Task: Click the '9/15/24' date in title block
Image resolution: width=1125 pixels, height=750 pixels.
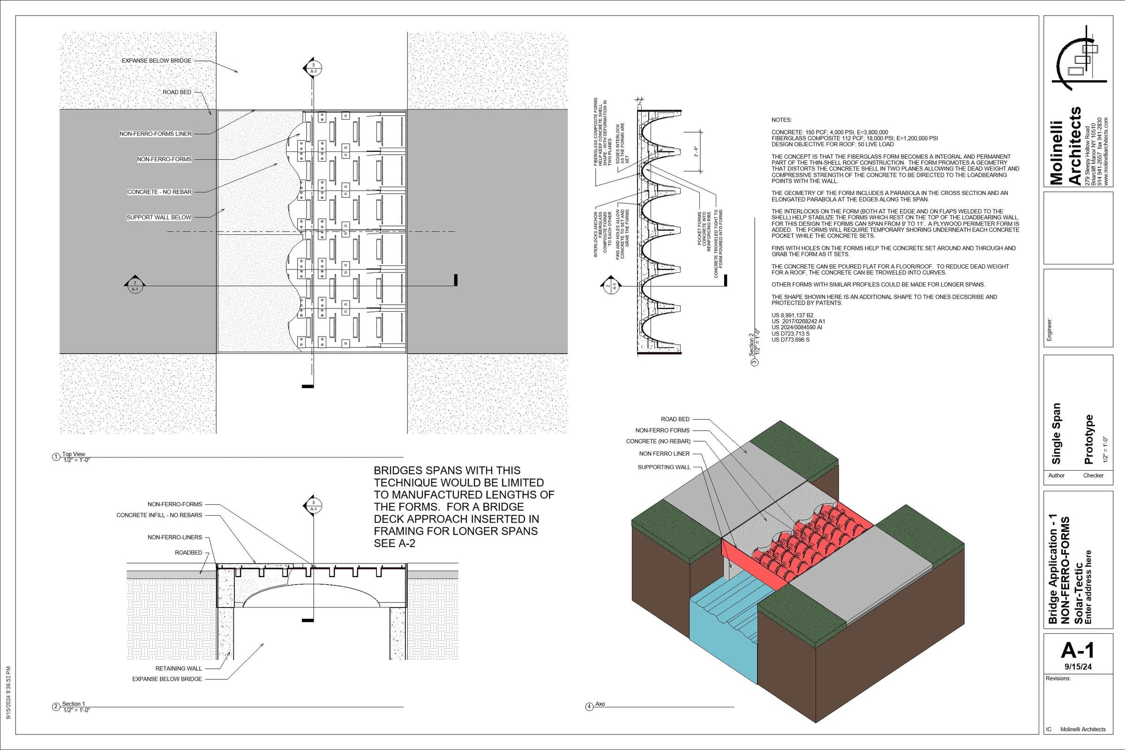Action: pos(1077,667)
